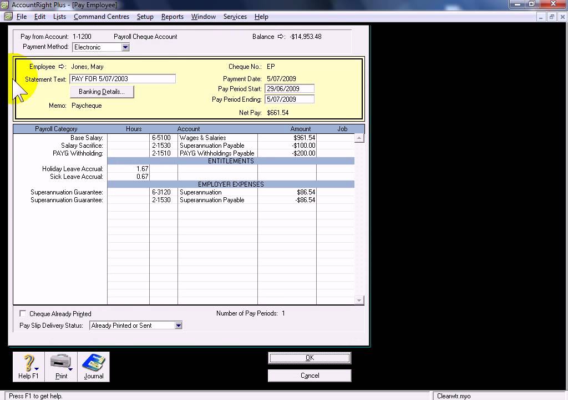This screenshot has height=400, width=568.
Task: Click account code 2-1510
Action: point(161,153)
